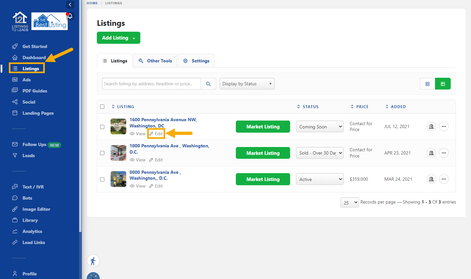Open the Settings tab
The image size is (471, 279).
tap(196, 60)
